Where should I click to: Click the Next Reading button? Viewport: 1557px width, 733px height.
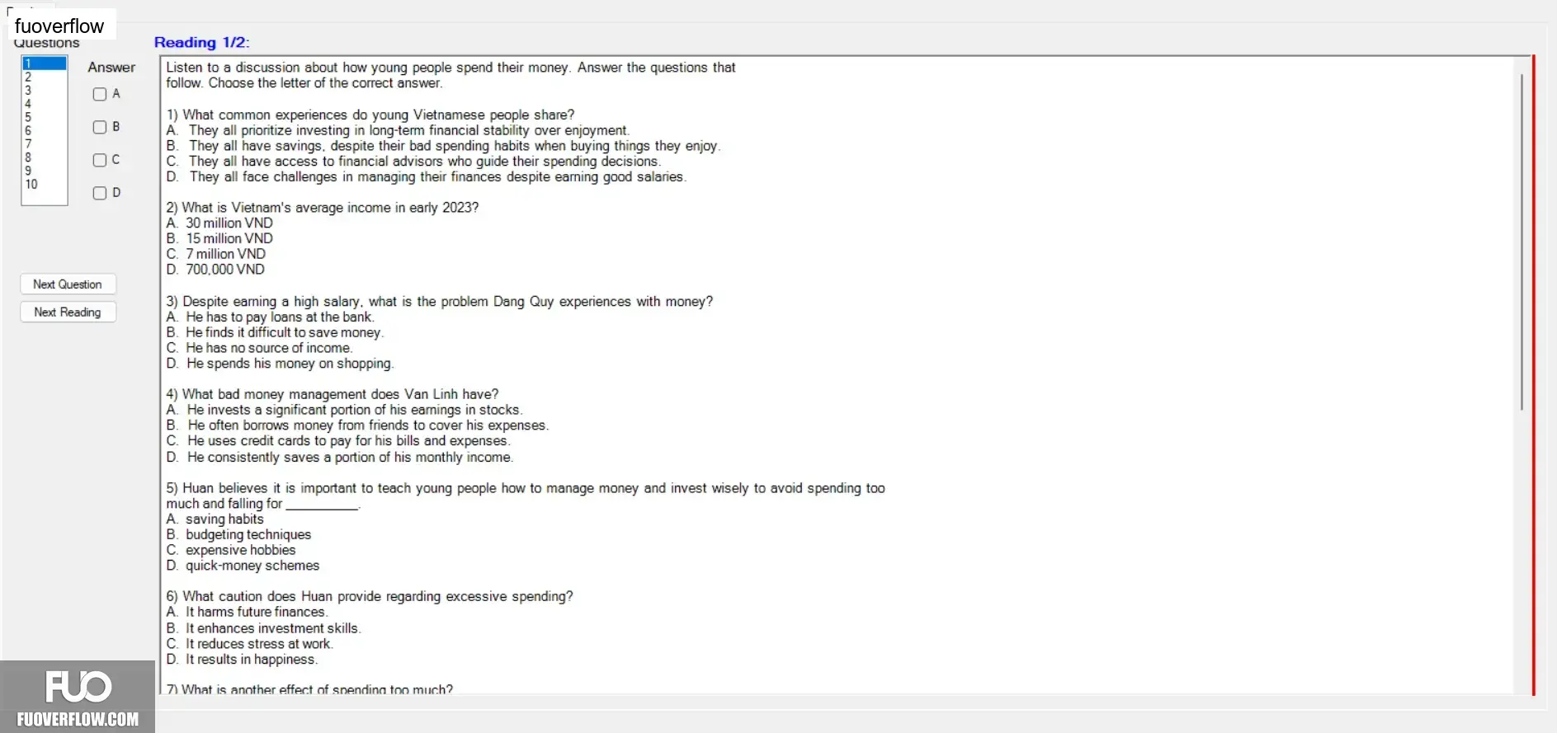(x=68, y=312)
